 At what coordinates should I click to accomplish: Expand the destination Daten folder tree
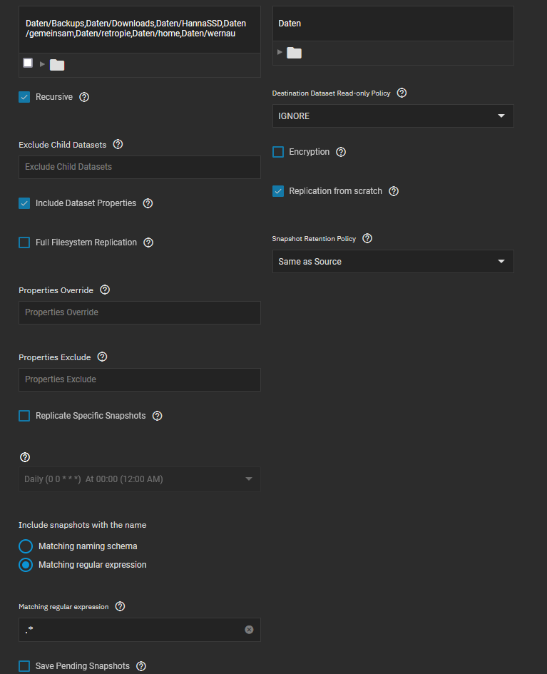[280, 52]
